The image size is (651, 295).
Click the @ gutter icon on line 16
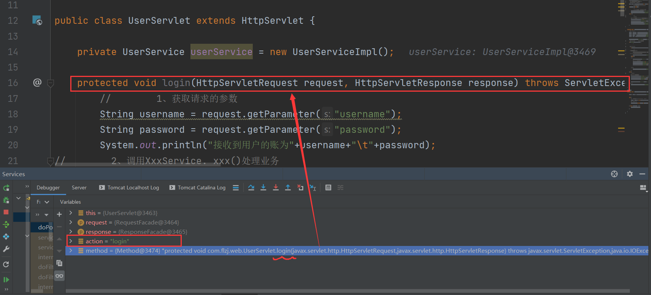[x=37, y=82]
